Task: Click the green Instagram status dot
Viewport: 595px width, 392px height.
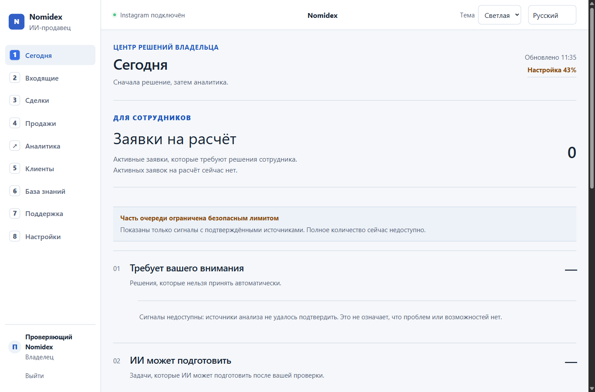Action: coord(115,15)
